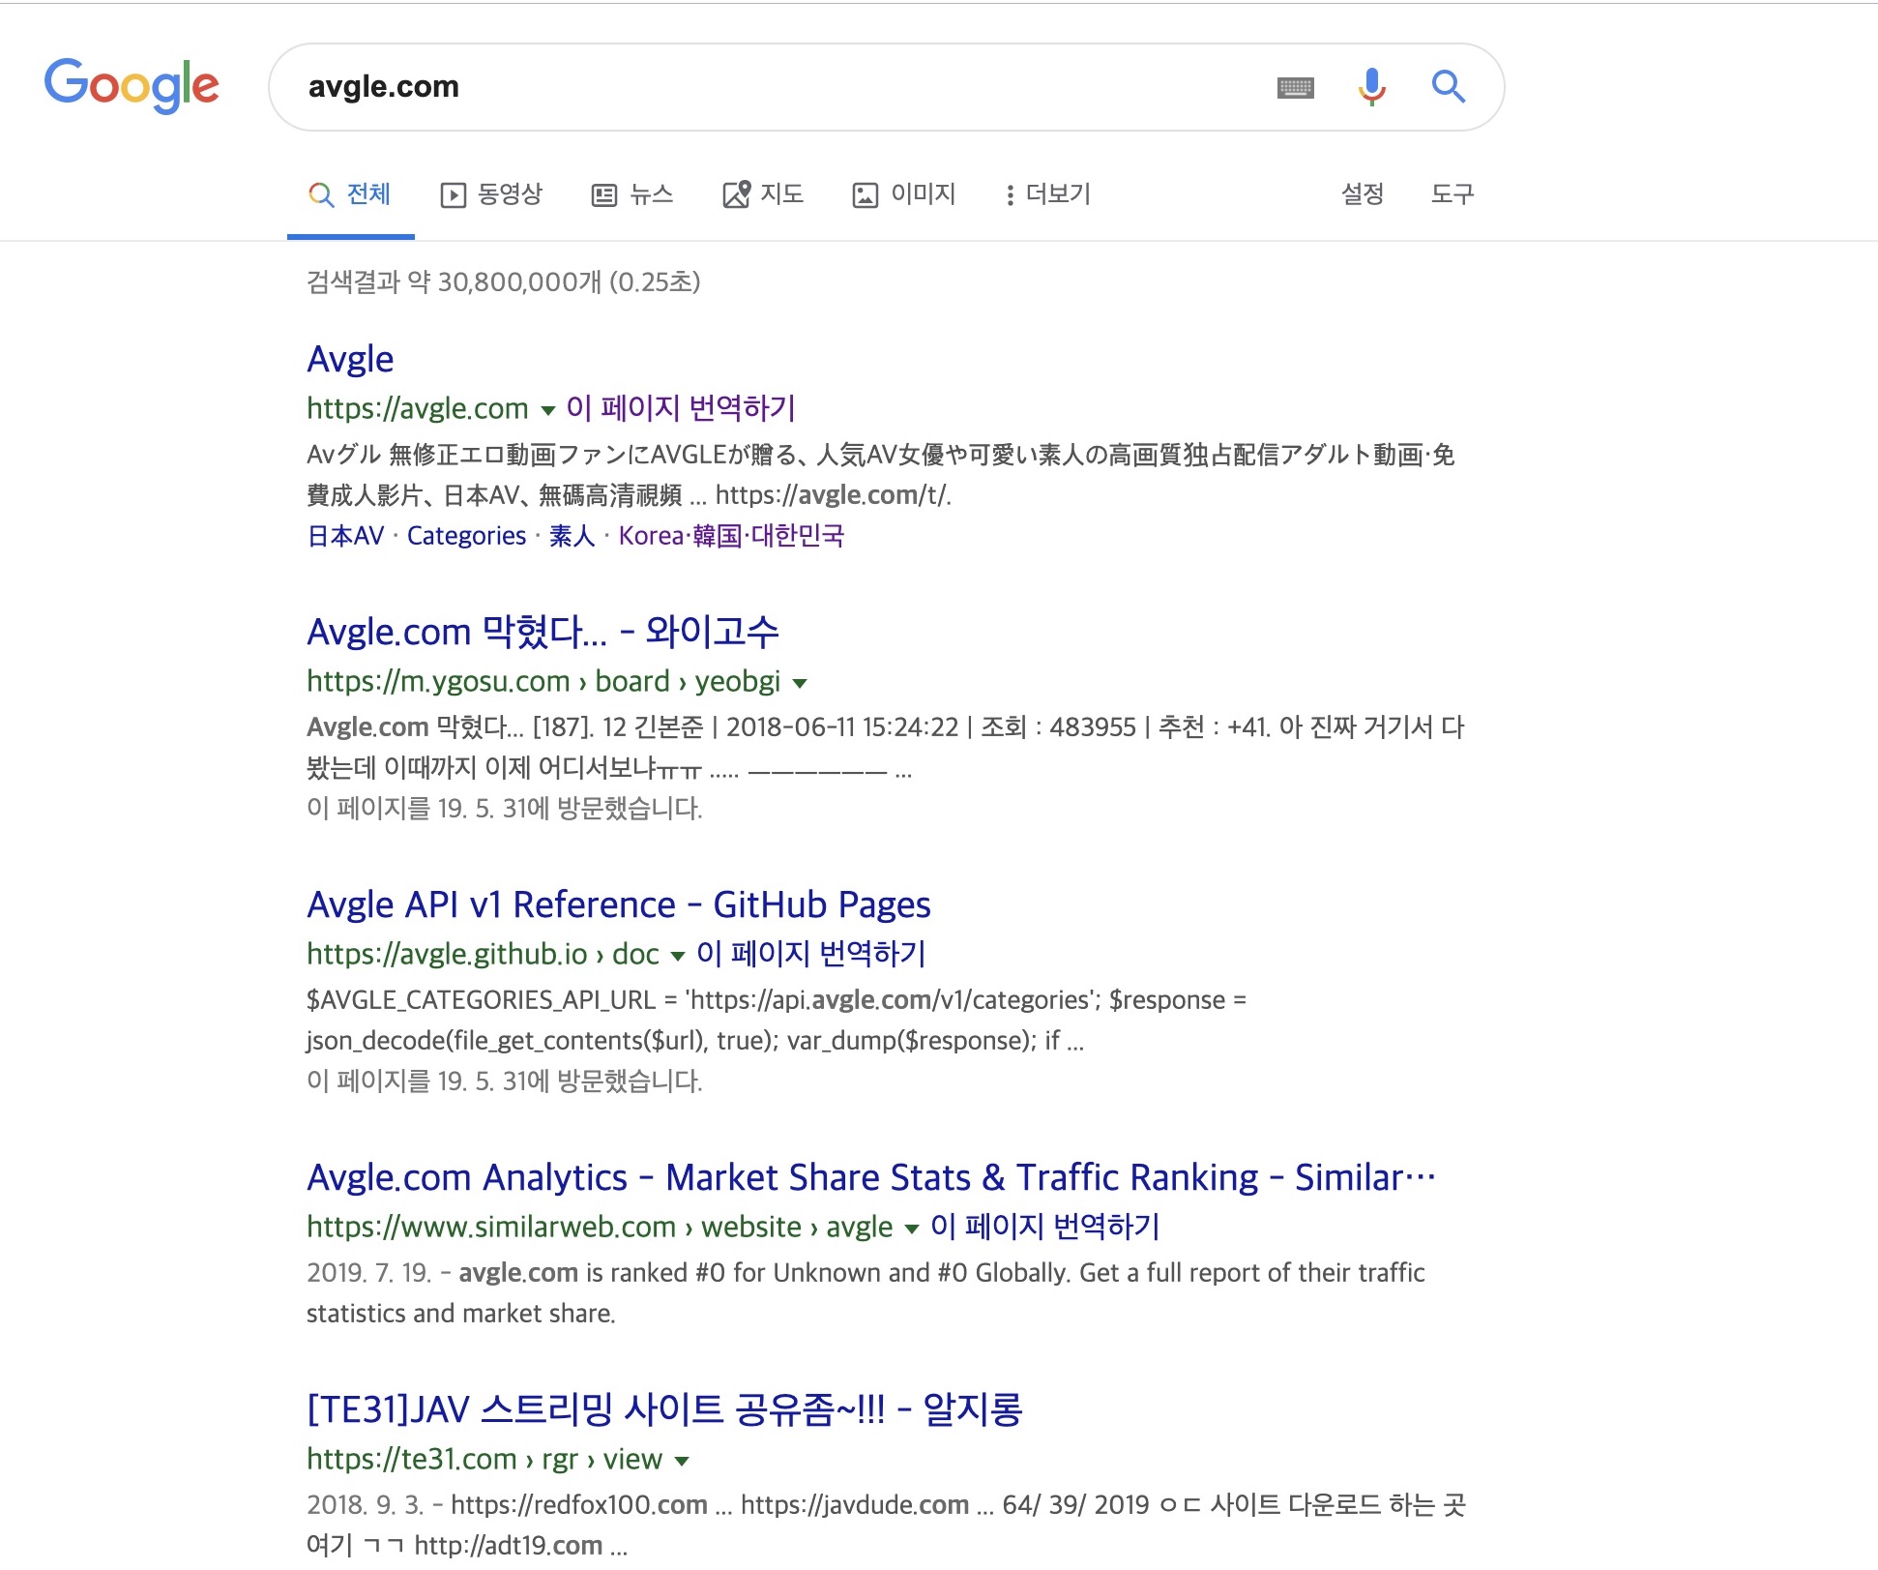1878x1570 pixels.
Task: Select the 전체 tab
Action: pos(351,195)
